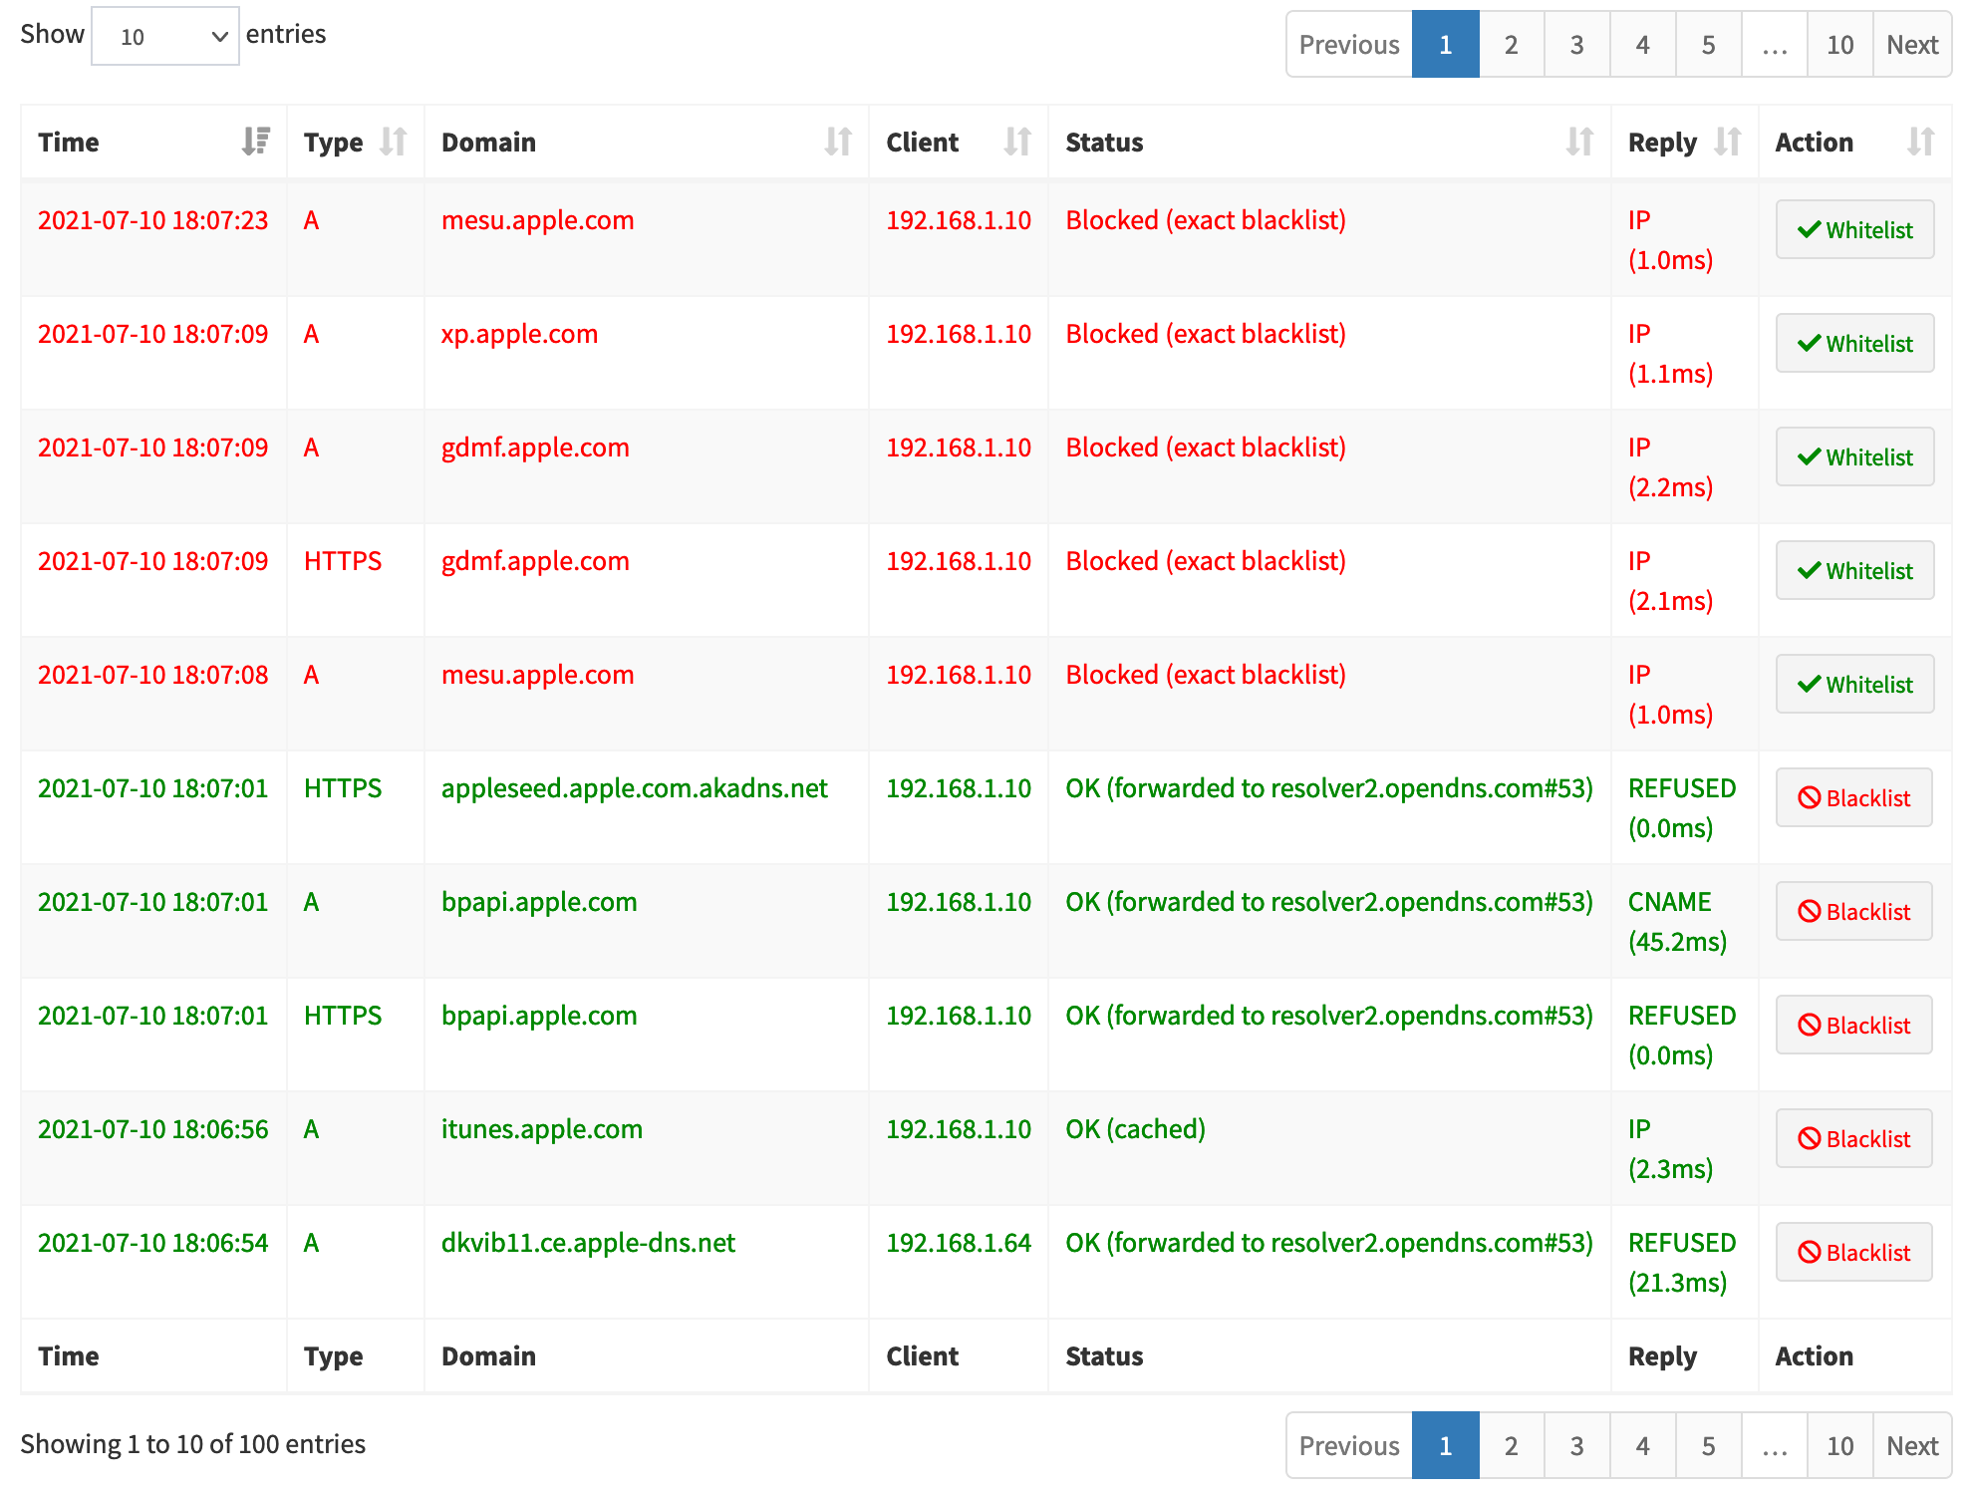Click domain appleseed.apple.com.akadns.net
Screen dimensions: 1973x1494
(635, 788)
